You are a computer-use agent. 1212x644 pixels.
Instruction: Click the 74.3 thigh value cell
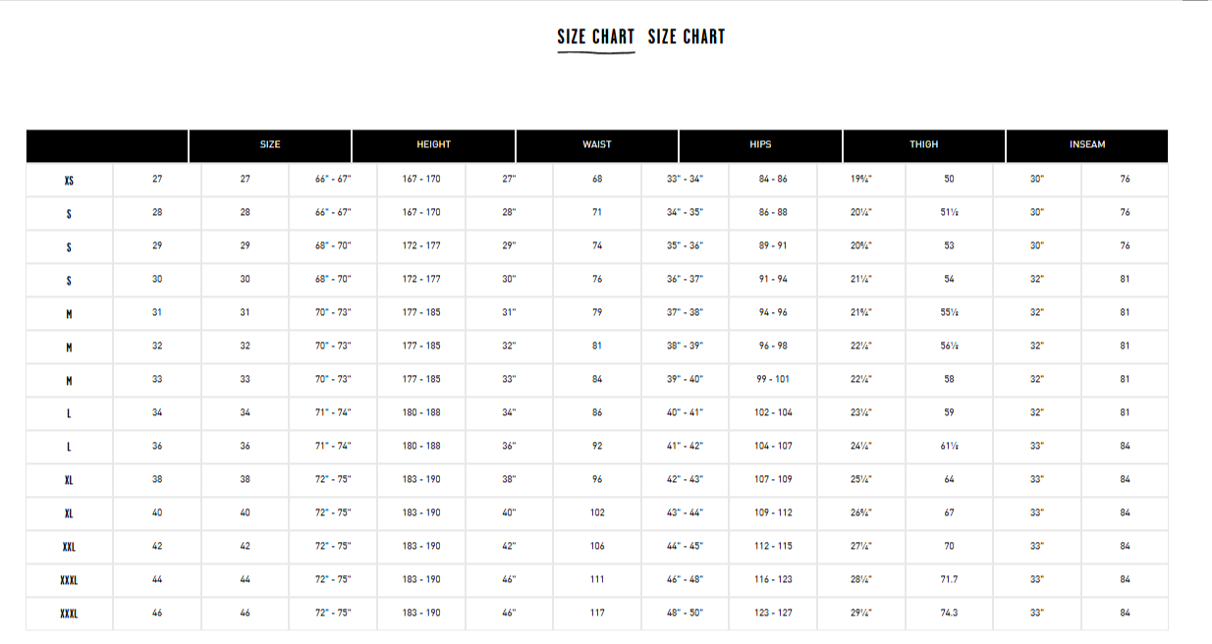tap(949, 614)
